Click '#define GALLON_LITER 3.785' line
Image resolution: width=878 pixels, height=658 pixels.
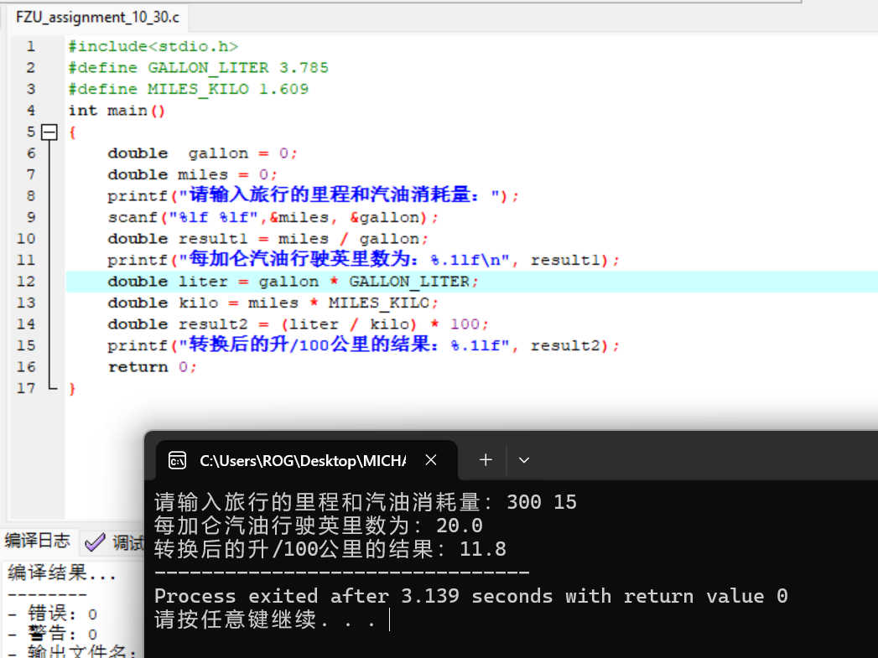198,68
